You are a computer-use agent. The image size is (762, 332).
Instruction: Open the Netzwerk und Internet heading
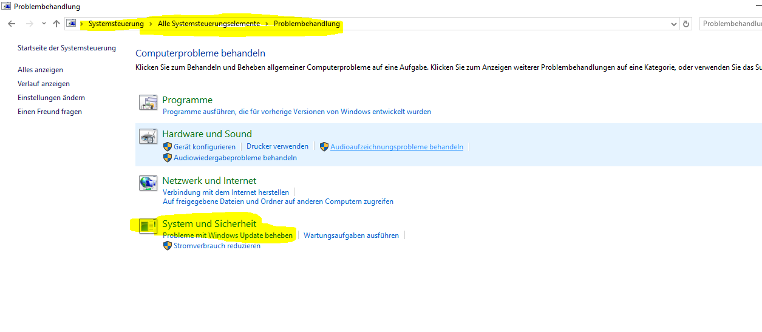coord(209,180)
